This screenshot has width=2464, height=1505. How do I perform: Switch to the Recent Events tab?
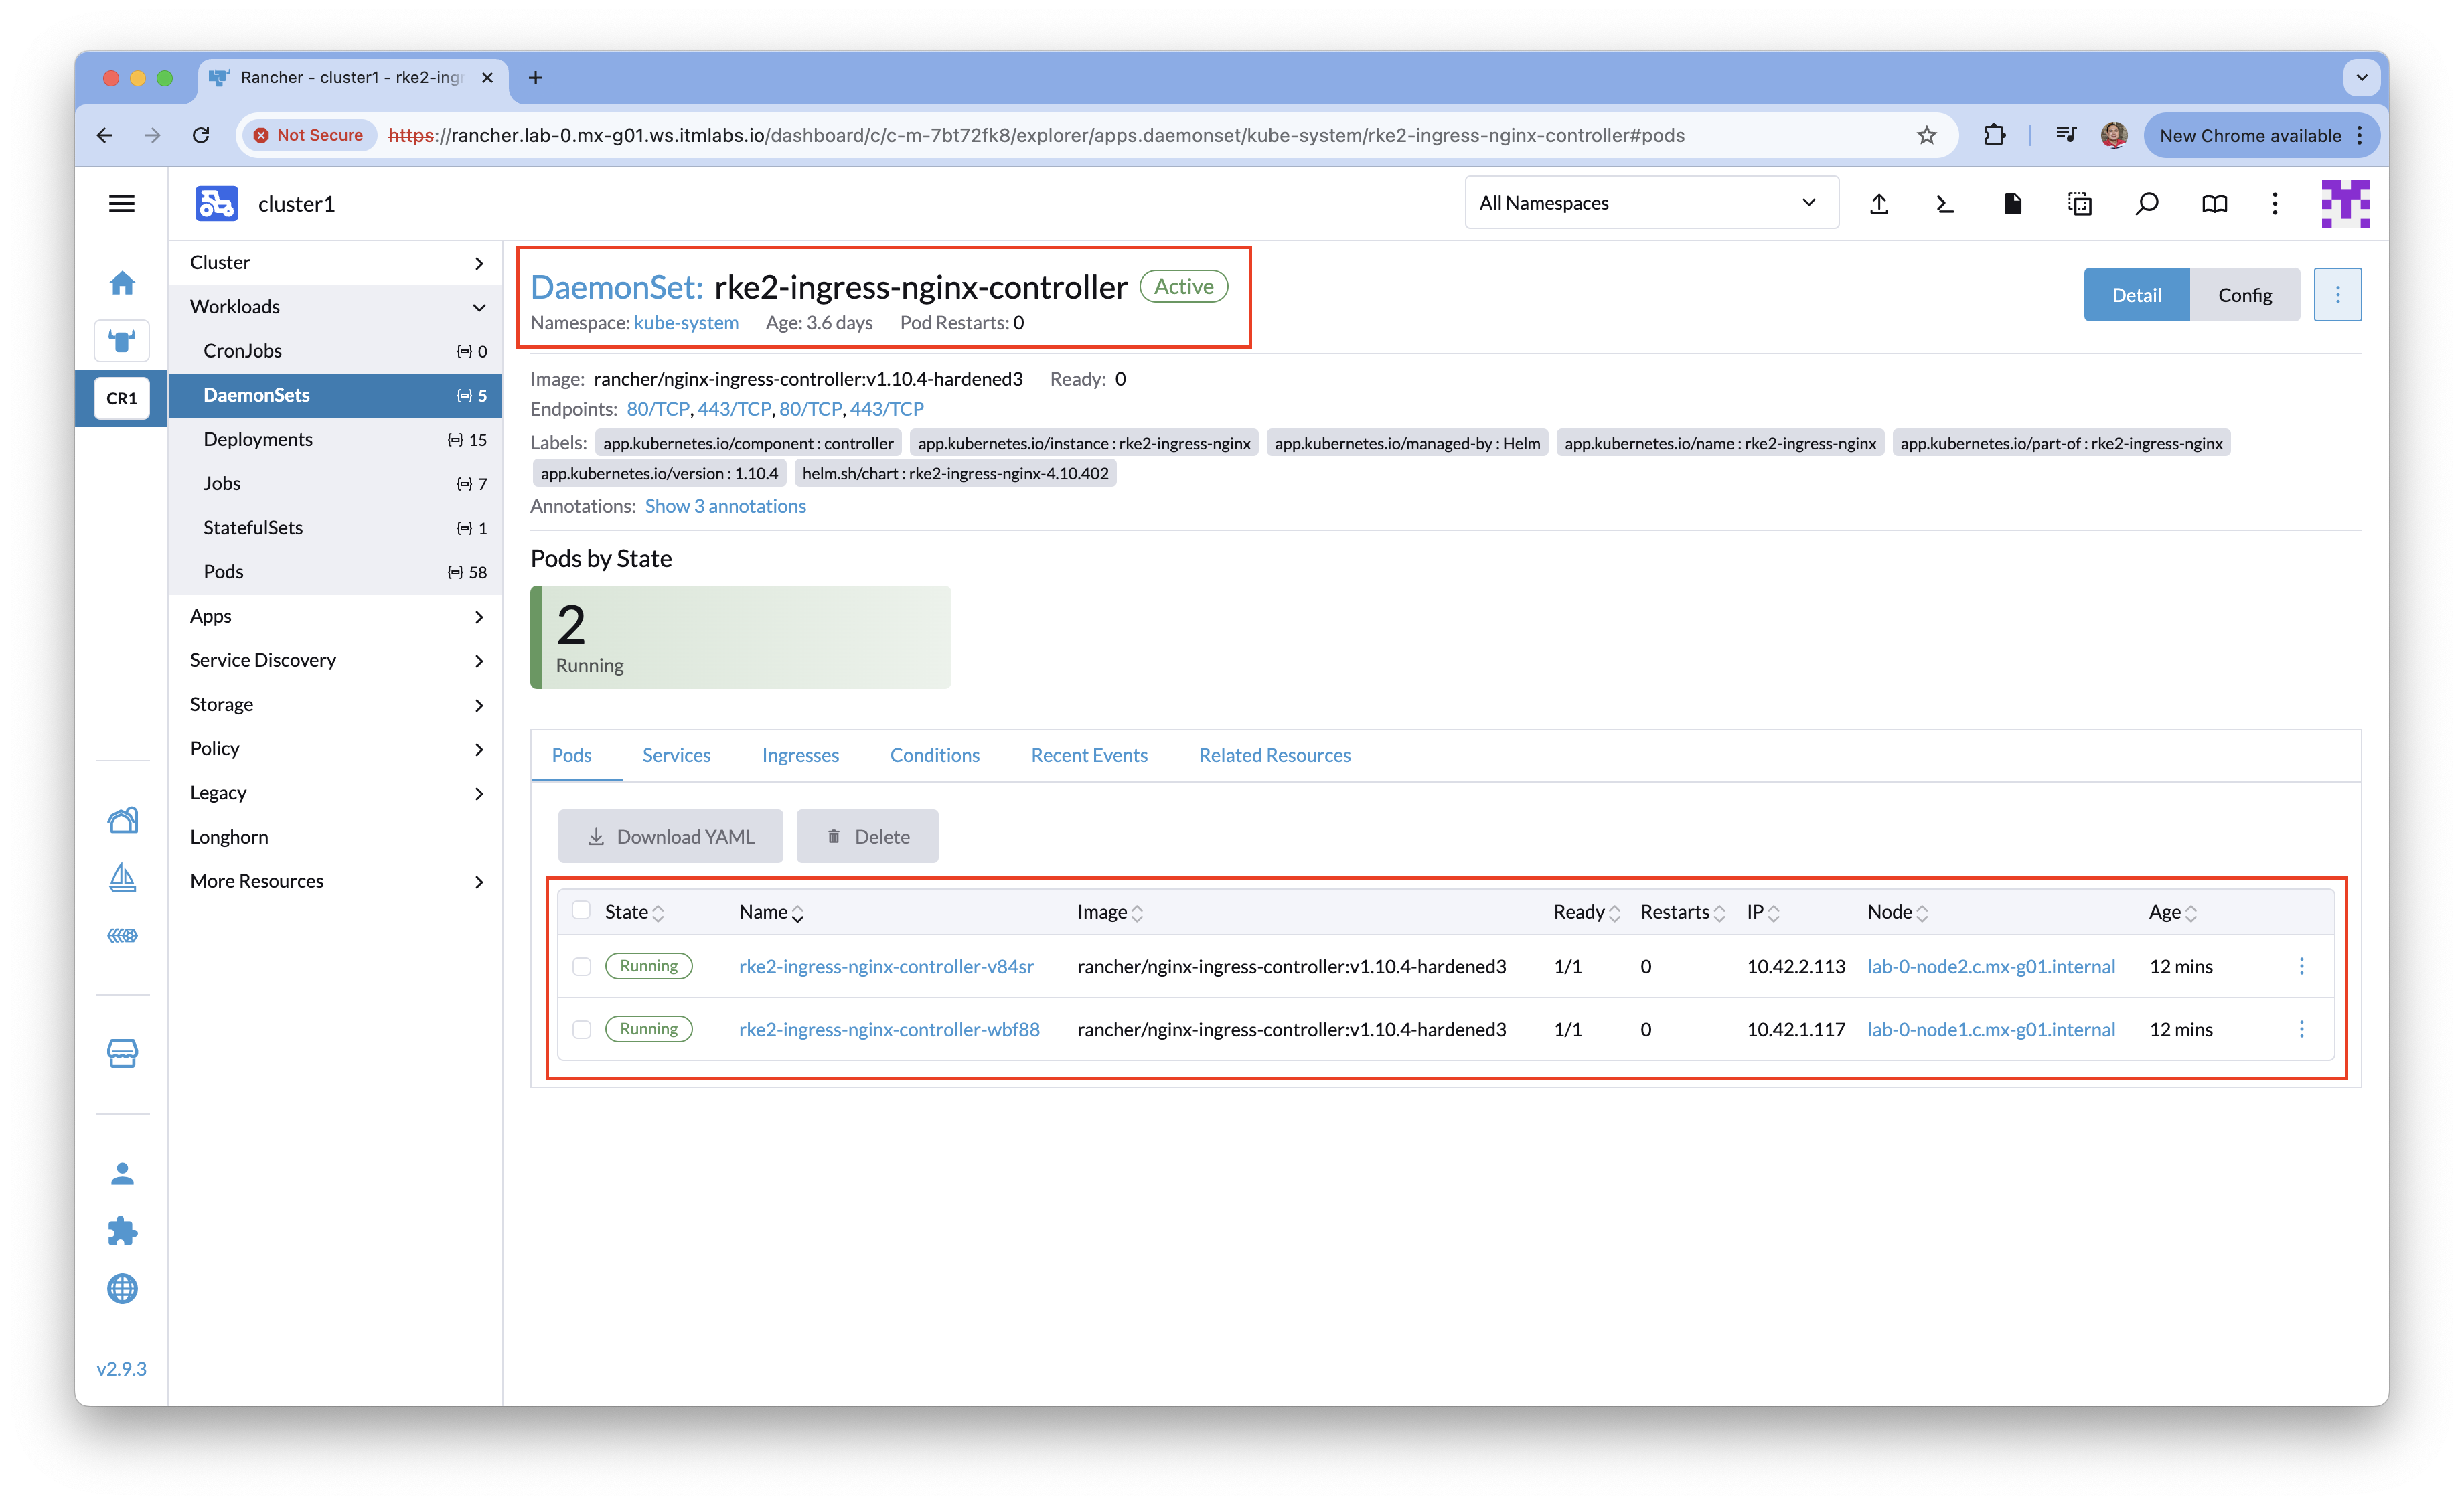(x=1089, y=755)
